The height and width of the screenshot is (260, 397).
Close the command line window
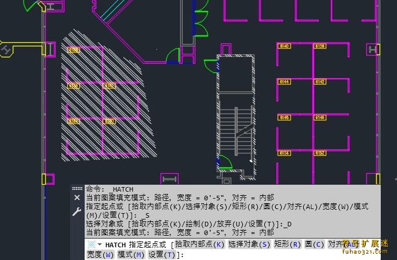point(77,198)
